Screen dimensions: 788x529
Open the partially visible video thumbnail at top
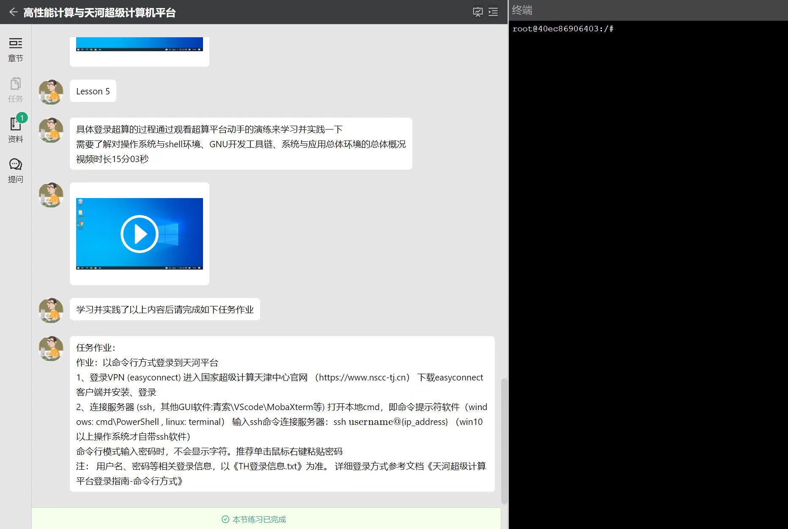pos(139,44)
